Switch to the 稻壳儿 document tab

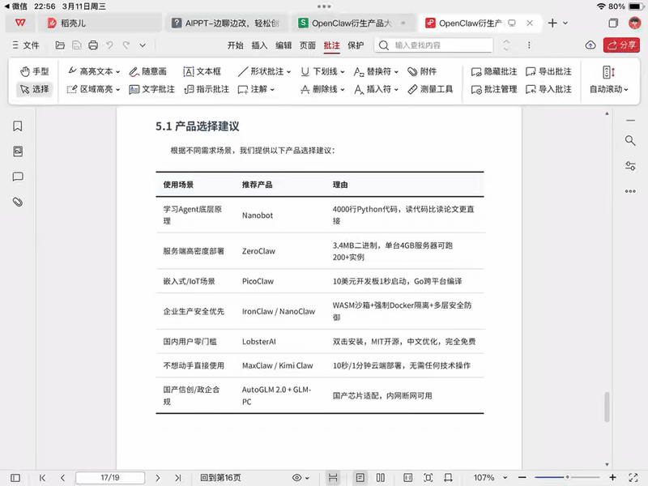click(99, 23)
